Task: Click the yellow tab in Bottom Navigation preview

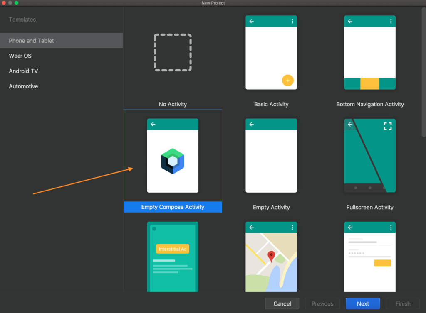Action: (370, 84)
